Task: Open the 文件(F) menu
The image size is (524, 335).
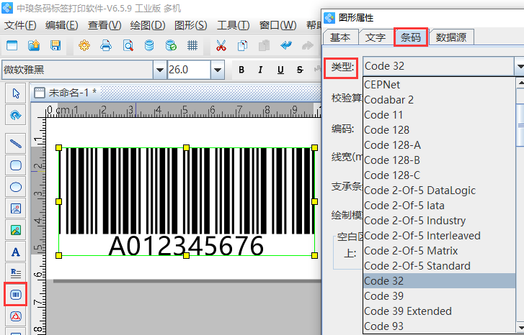Action: 20,25
